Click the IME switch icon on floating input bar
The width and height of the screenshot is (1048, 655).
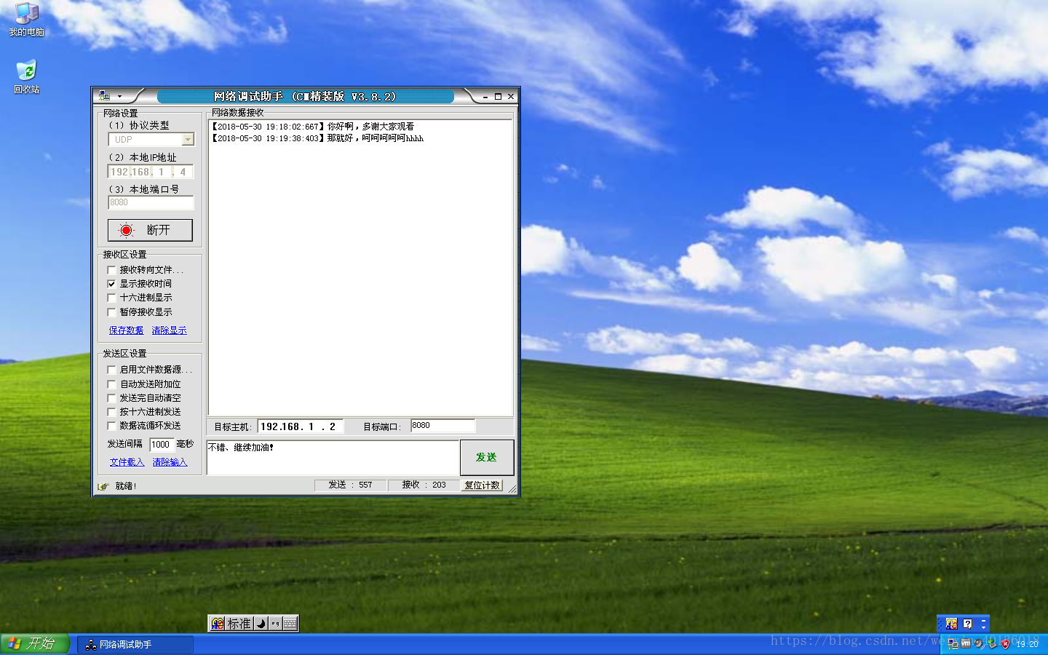[217, 624]
